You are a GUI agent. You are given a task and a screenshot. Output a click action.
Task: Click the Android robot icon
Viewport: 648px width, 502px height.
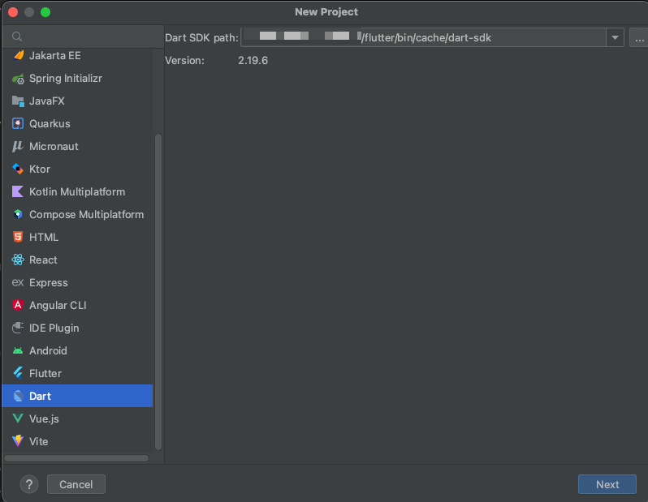point(18,350)
